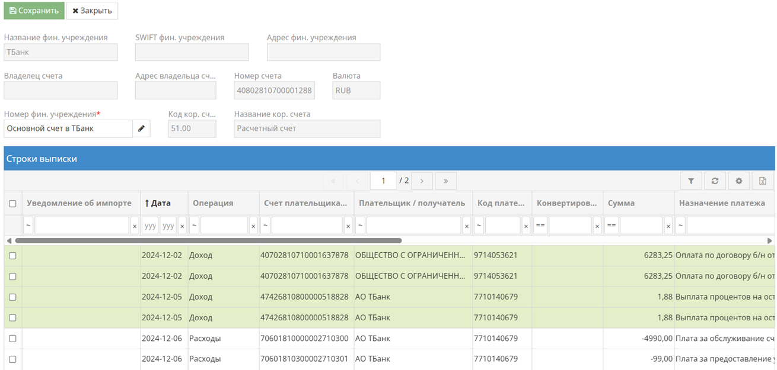Screen dimensions: 777x370
Task: Open filter operator for Операция column
Action: click(195, 226)
